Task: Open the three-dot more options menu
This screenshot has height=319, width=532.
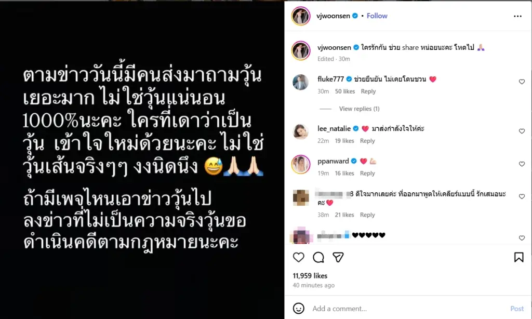Action: pyautogui.click(x=517, y=16)
